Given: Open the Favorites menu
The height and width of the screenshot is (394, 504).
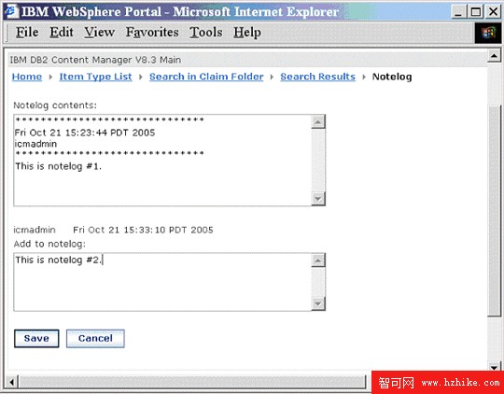Looking at the screenshot, I should pos(152,32).
